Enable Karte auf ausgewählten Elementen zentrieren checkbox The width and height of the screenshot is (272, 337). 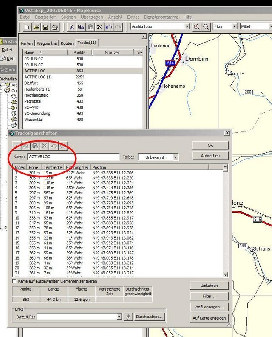(x=14, y=281)
